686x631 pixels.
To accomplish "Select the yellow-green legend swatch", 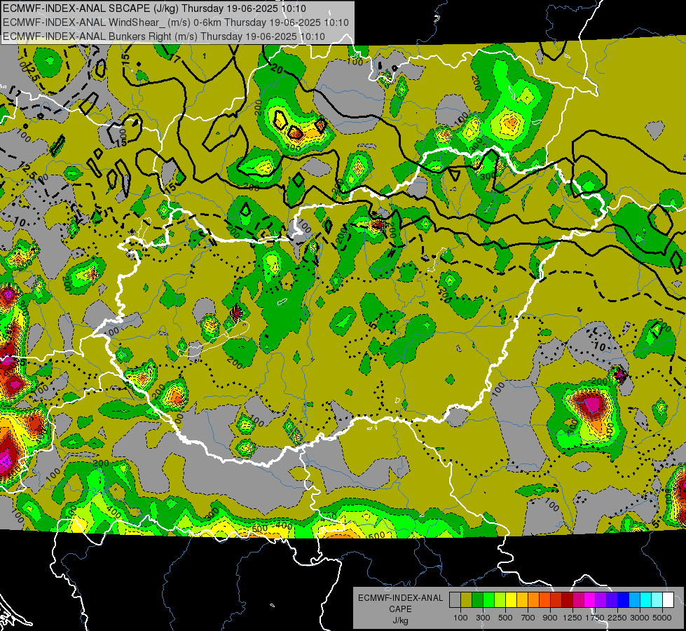I will [x=500, y=600].
